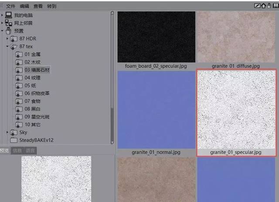Click the 网上邻居 network icon
Viewport: 279px width, 202px height.
8,23
